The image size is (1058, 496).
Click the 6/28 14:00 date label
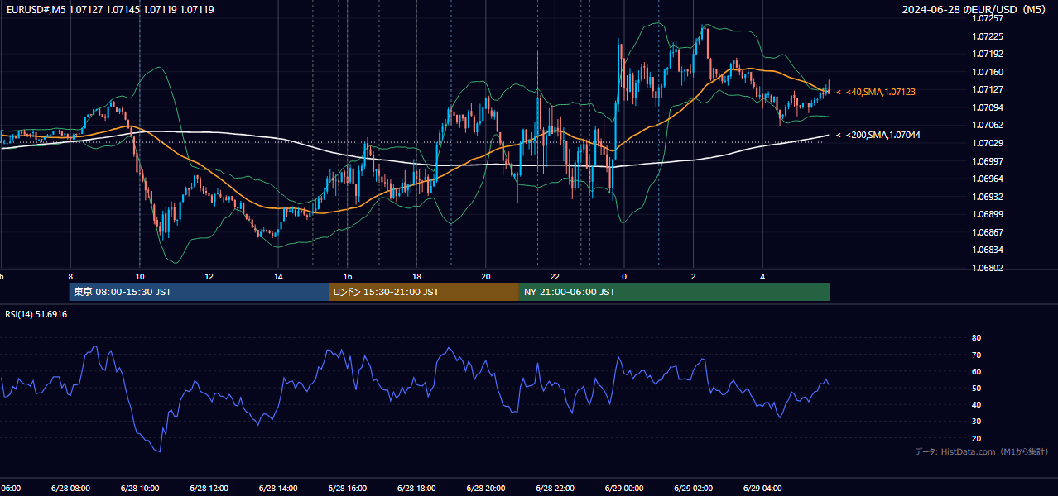278,488
